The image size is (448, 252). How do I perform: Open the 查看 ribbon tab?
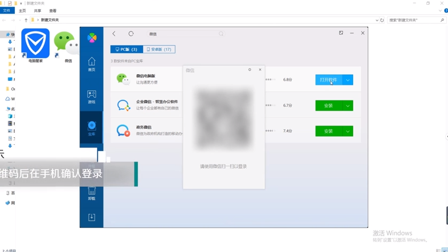coord(53,11)
